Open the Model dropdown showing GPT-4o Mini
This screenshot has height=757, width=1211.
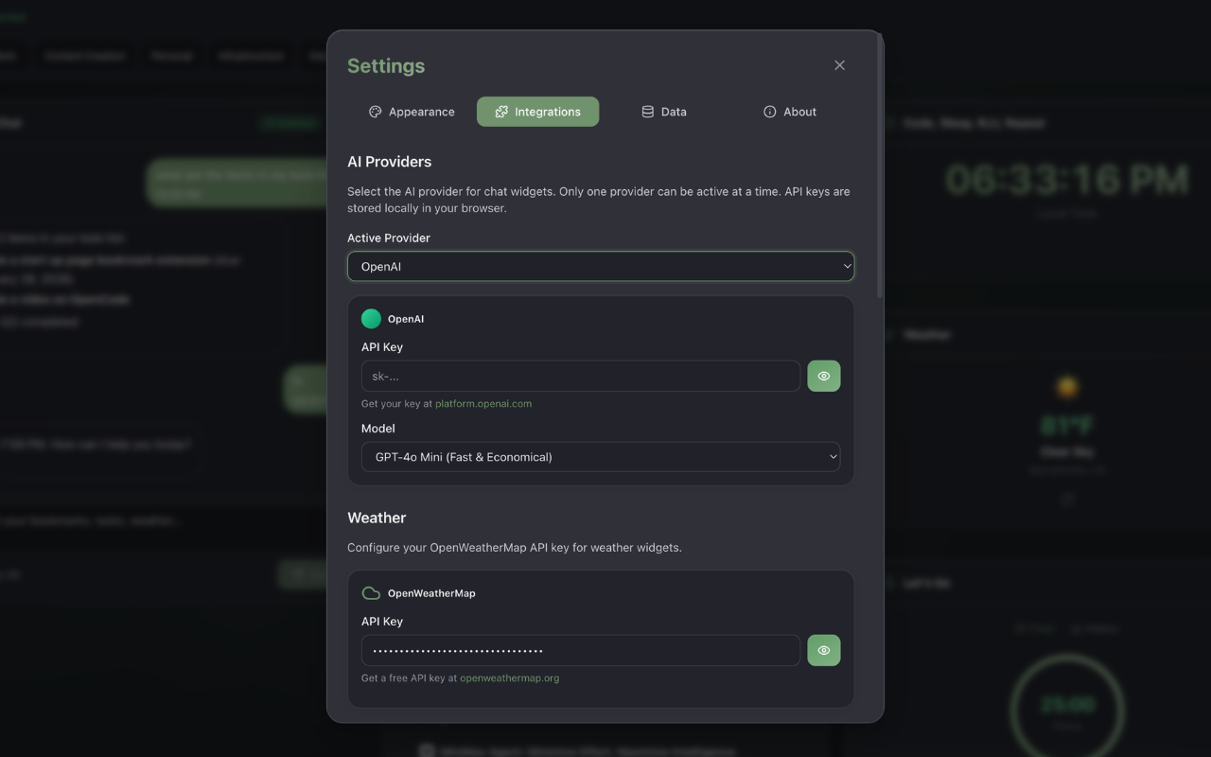(601, 456)
